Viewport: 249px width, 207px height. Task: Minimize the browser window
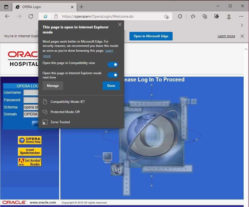tap(218, 6)
